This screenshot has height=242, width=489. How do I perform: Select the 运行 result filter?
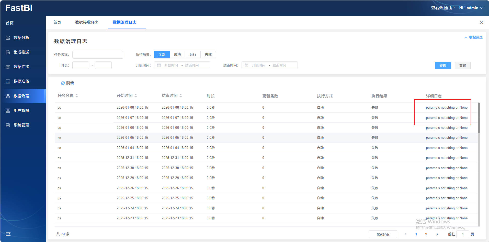point(193,55)
